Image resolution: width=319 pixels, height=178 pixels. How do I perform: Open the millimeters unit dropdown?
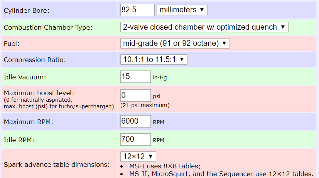tap(182, 10)
